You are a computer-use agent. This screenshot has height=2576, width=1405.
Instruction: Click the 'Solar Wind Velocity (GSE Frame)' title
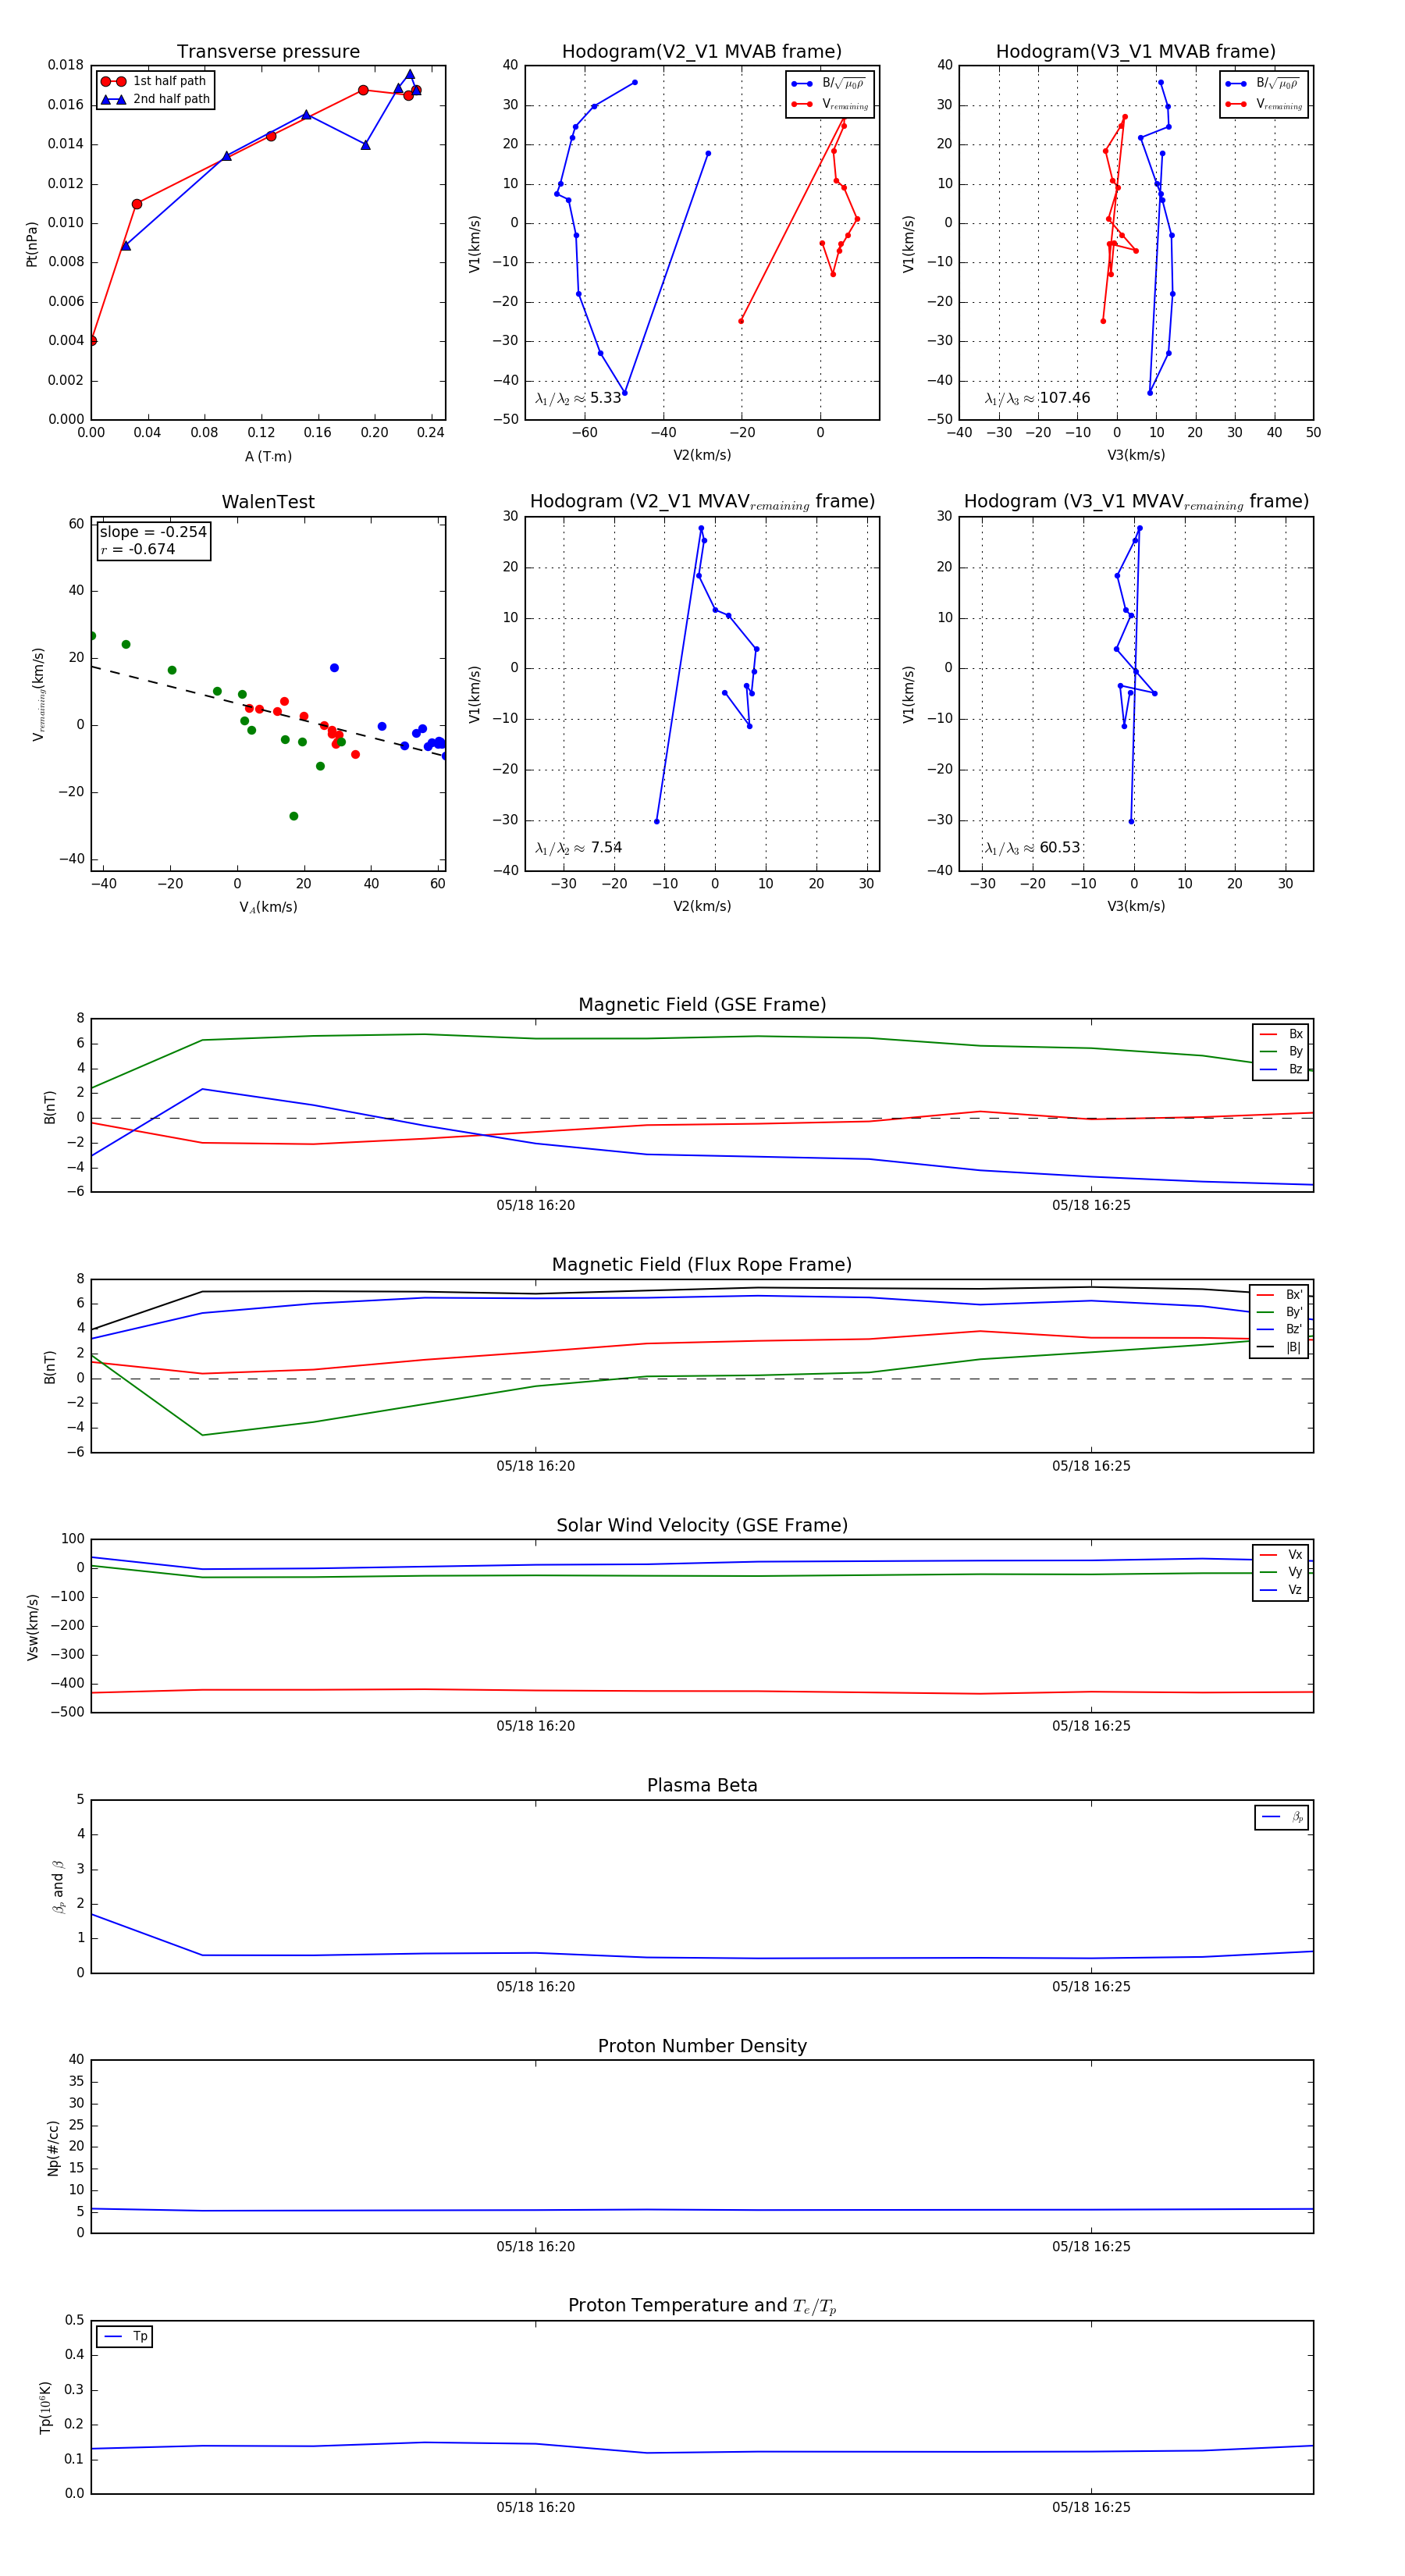click(x=702, y=1525)
